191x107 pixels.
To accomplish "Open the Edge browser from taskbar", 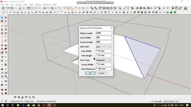I will pyautogui.click(x=23, y=105).
